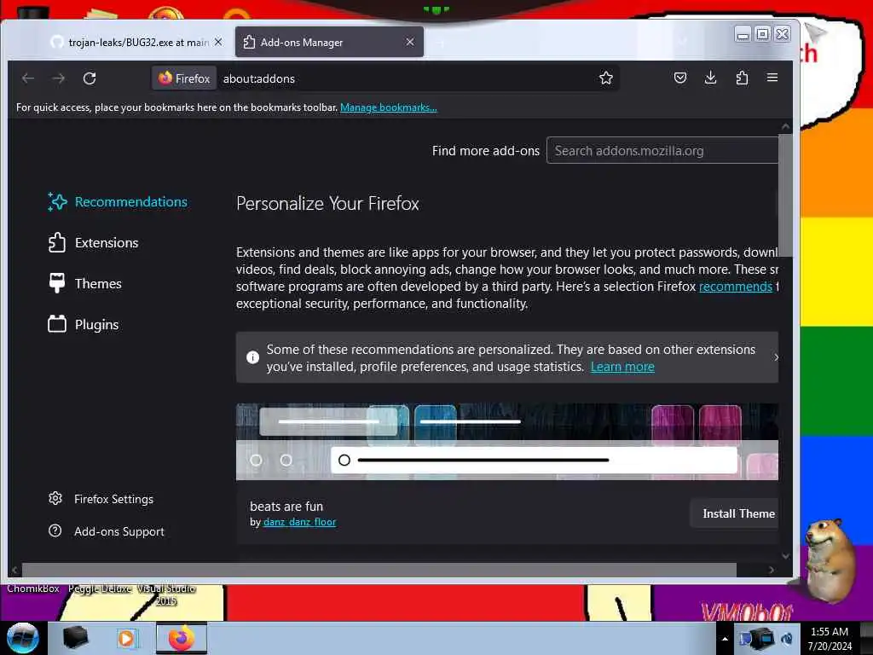The width and height of the screenshot is (873, 655).
Task: Open the ChomikBox desktop shortcut
Action: [33, 588]
